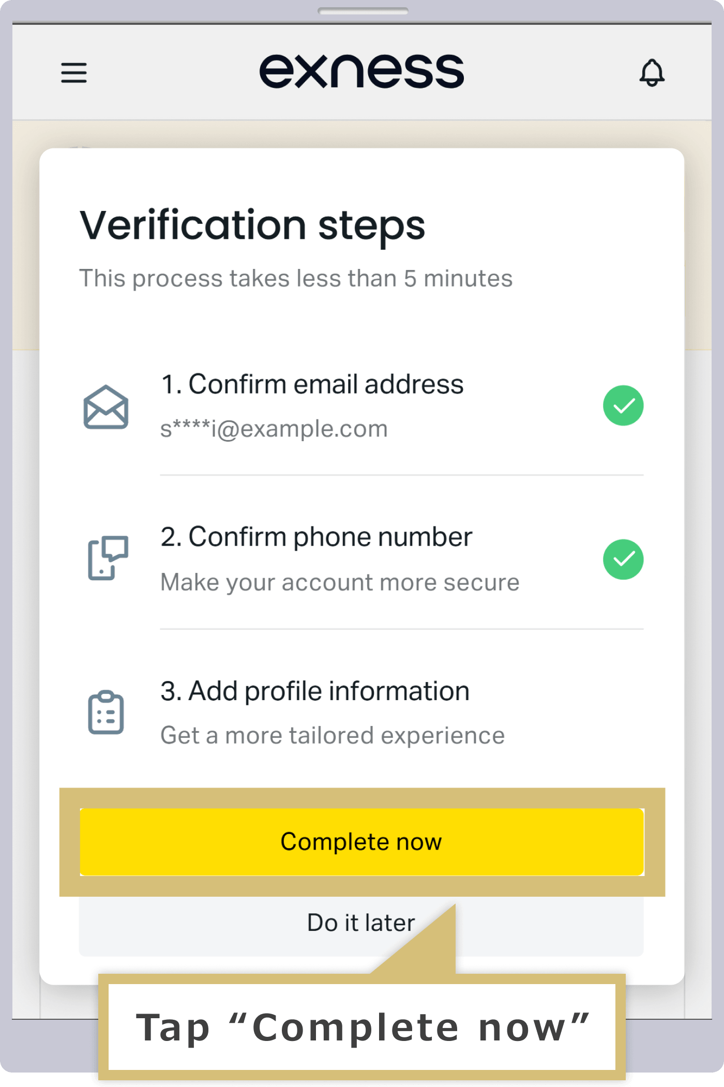This screenshot has width=724, height=1087.
Task: Click the process takes 5 minutes subtitle
Action: pos(296,279)
